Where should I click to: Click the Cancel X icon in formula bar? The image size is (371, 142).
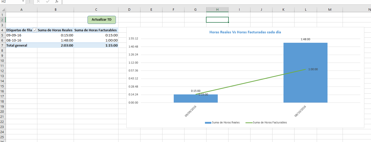[x=38, y=2]
